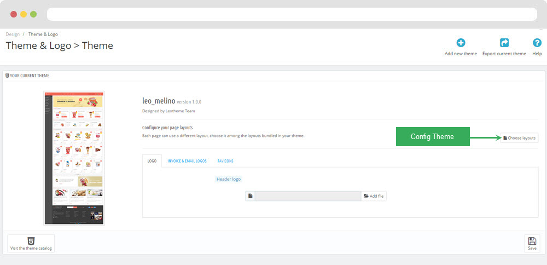This screenshot has width=547, height=265.
Task: Click the Export current theme icon
Action: [504, 43]
